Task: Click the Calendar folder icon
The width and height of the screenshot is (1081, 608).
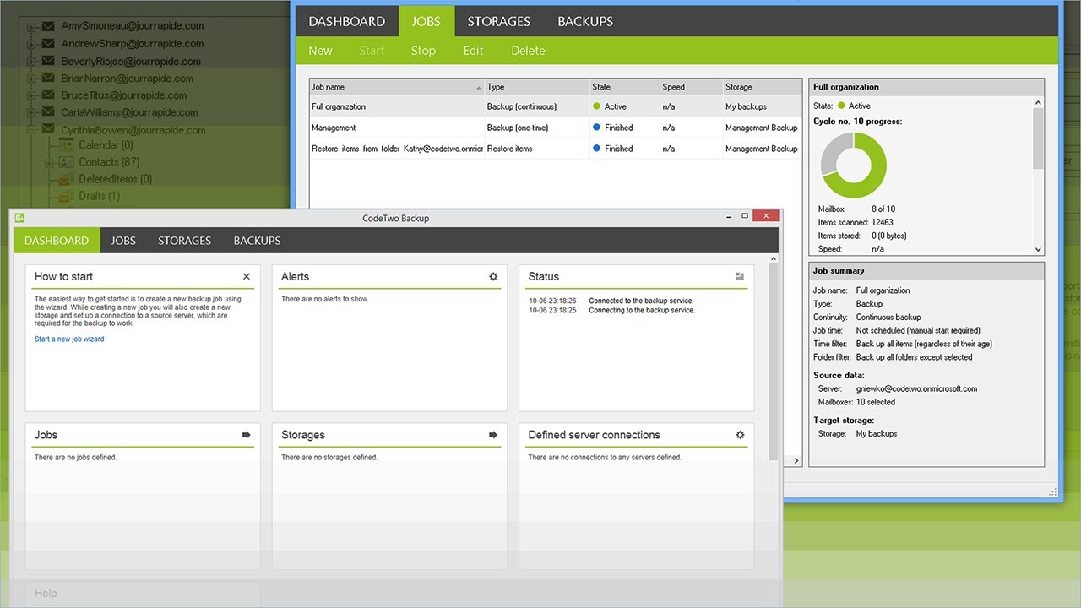Action: (x=66, y=145)
